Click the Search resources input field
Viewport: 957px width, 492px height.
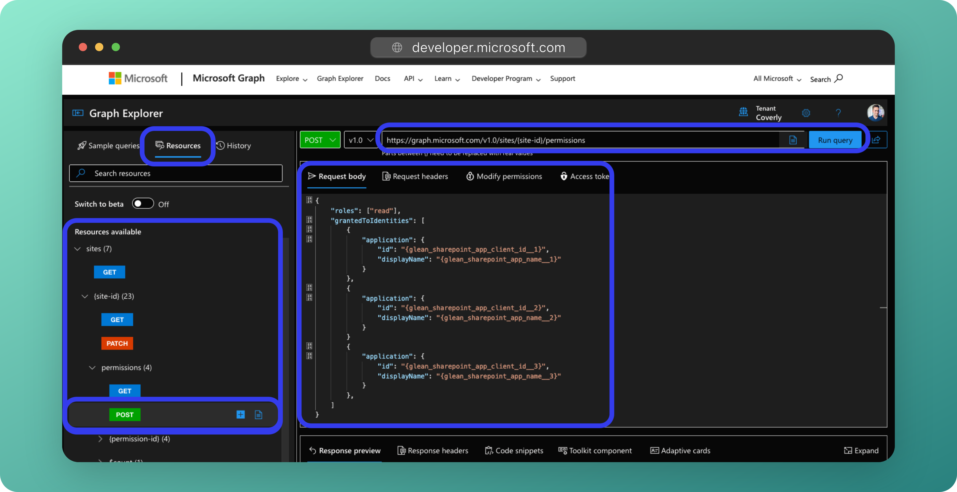176,173
